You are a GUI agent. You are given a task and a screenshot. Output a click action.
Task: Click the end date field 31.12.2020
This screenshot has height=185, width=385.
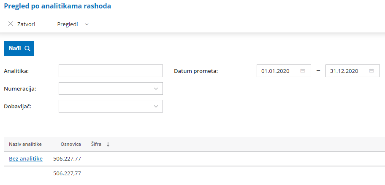[x=352, y=71]
